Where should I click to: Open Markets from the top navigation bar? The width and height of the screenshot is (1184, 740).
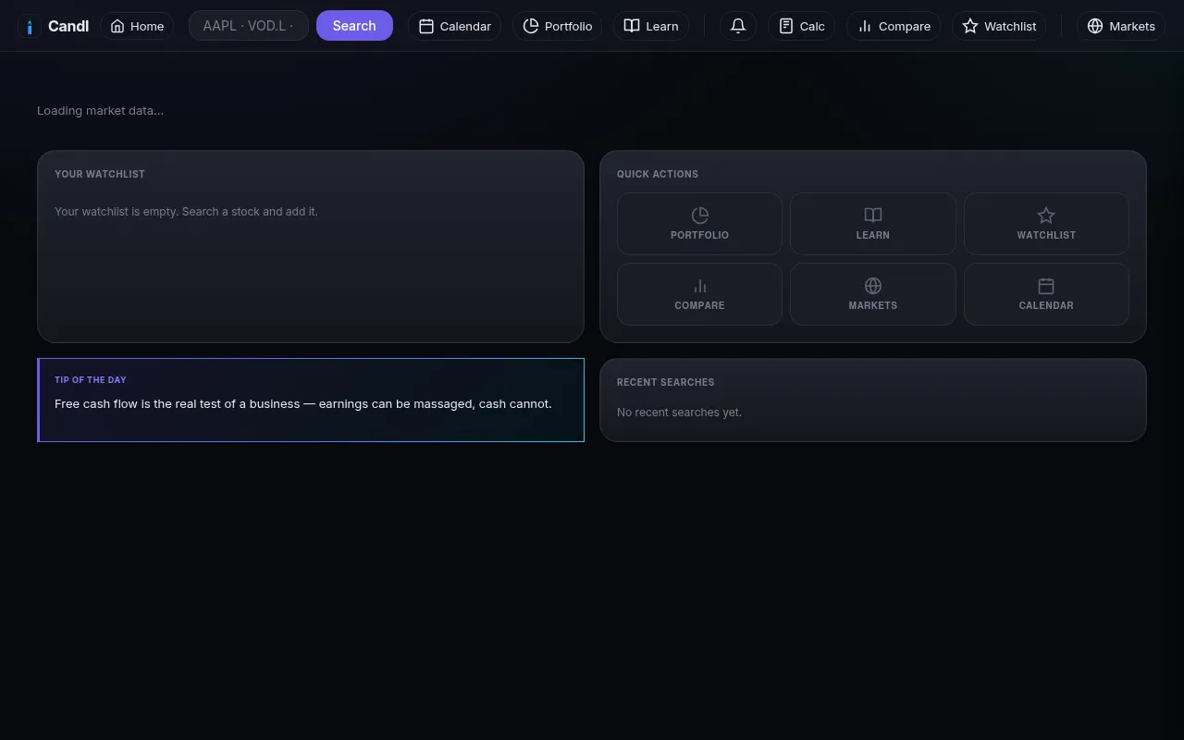tap(1121, 26)
